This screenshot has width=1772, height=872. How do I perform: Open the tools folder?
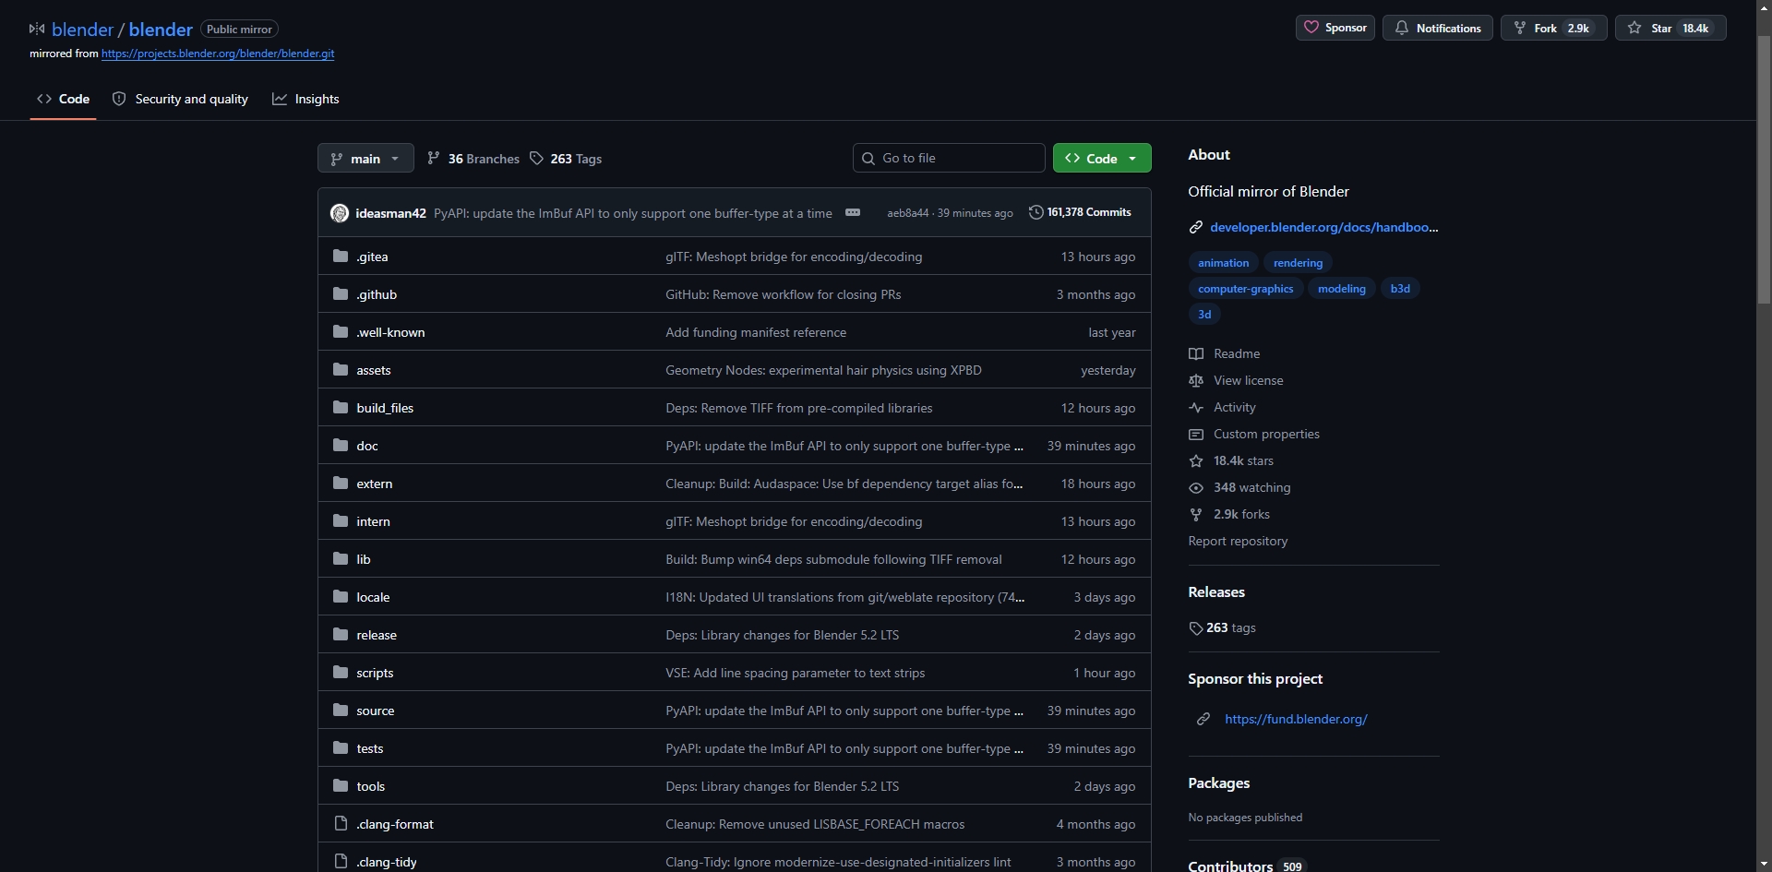click(x=370, y=786)
